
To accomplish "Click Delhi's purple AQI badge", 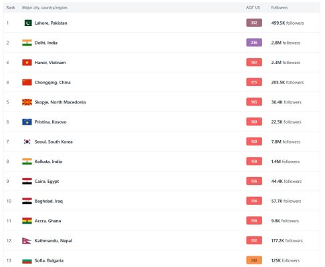I will (254, 43).
